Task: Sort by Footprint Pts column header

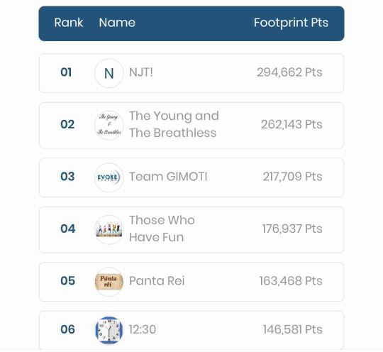Action: pos(291,23)
